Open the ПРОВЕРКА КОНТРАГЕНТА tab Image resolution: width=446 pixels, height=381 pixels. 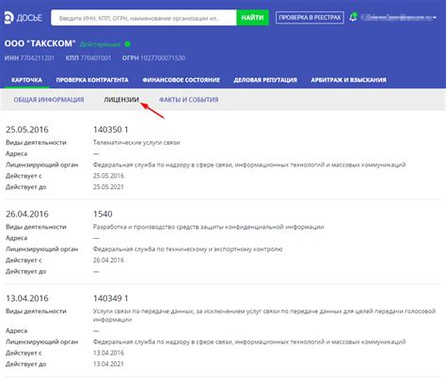pos(92,80)
